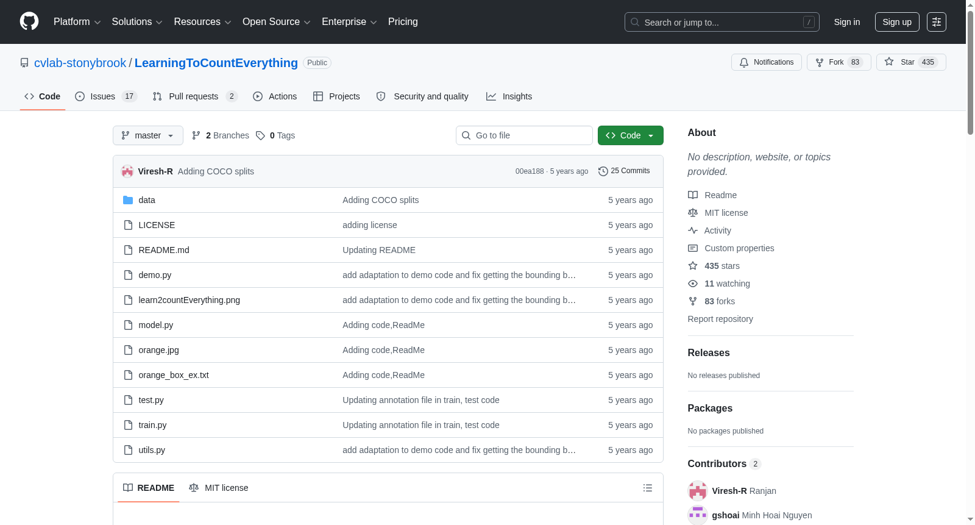Screen dimensions: 975x525
Task: Select the MIT license tab in file viewer
Action: click(219, 488)
